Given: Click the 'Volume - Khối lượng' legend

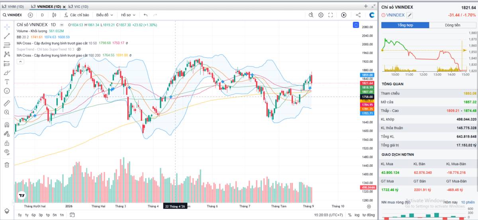Looking at the screenshot, I should (32, 31).
